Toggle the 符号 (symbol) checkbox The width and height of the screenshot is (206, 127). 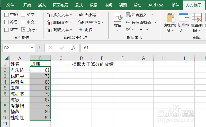click(6, 22)
